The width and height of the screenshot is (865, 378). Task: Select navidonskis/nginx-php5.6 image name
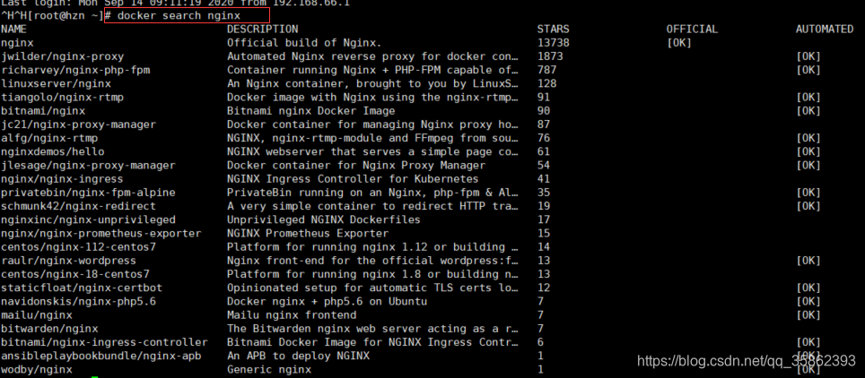coord(78,301)
